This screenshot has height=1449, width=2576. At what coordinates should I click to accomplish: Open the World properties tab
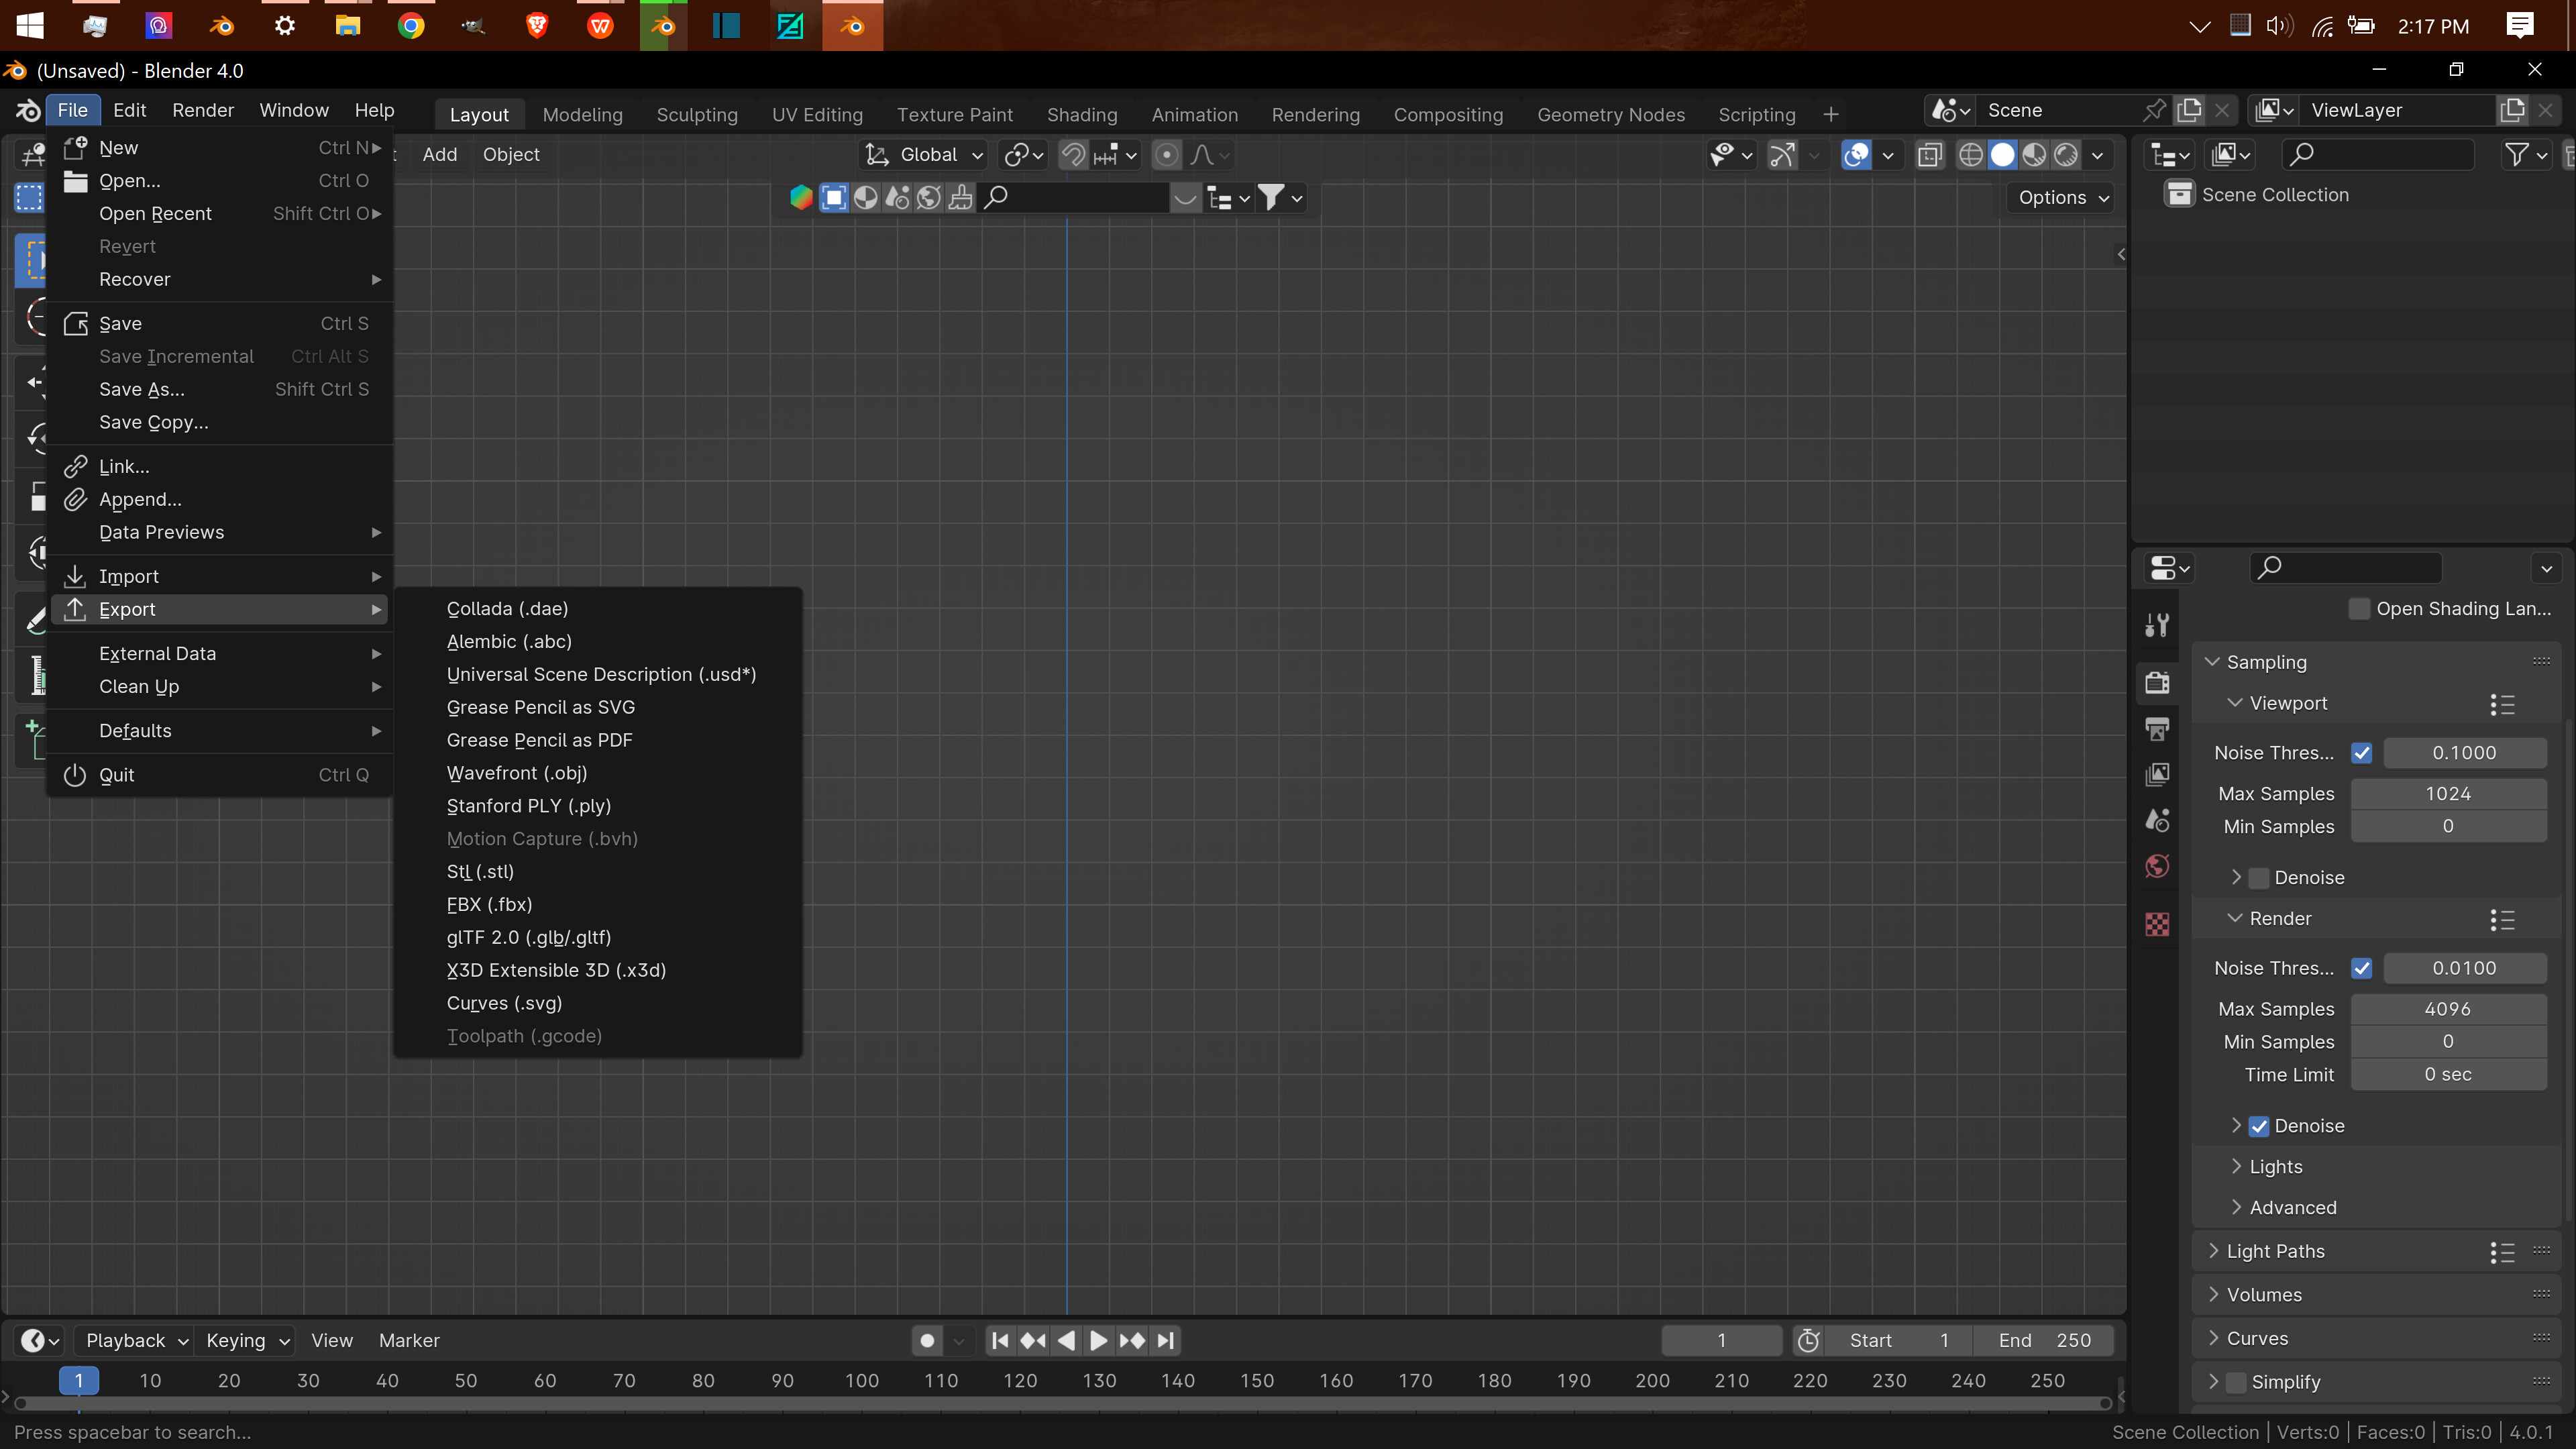2158,866
